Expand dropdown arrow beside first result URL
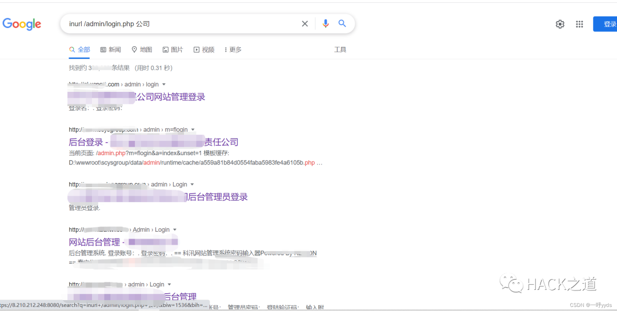617x311 pixels. point(164,84)
